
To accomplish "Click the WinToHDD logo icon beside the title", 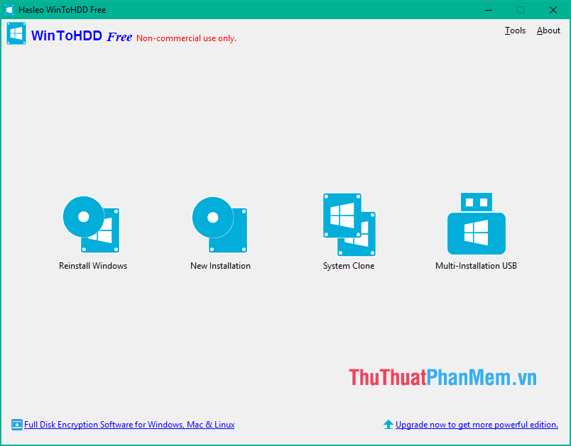I will [x=16, y=33].
